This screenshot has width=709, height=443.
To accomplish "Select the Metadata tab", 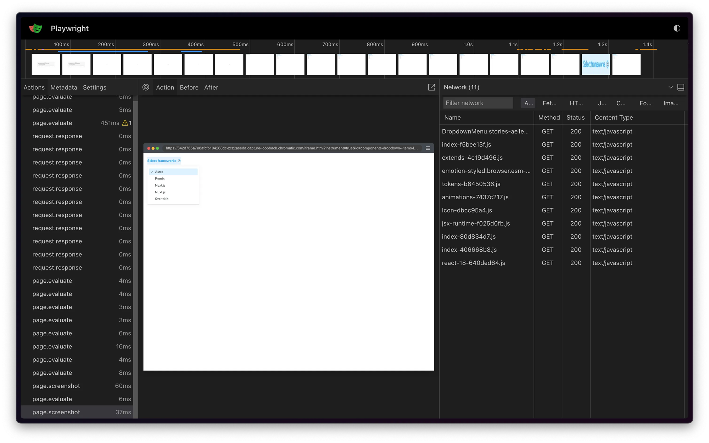I will click(x=63, y=87).
